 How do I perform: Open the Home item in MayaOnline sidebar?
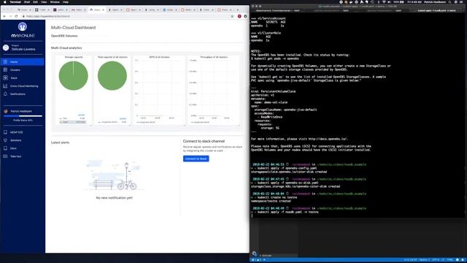coord(23,61)
